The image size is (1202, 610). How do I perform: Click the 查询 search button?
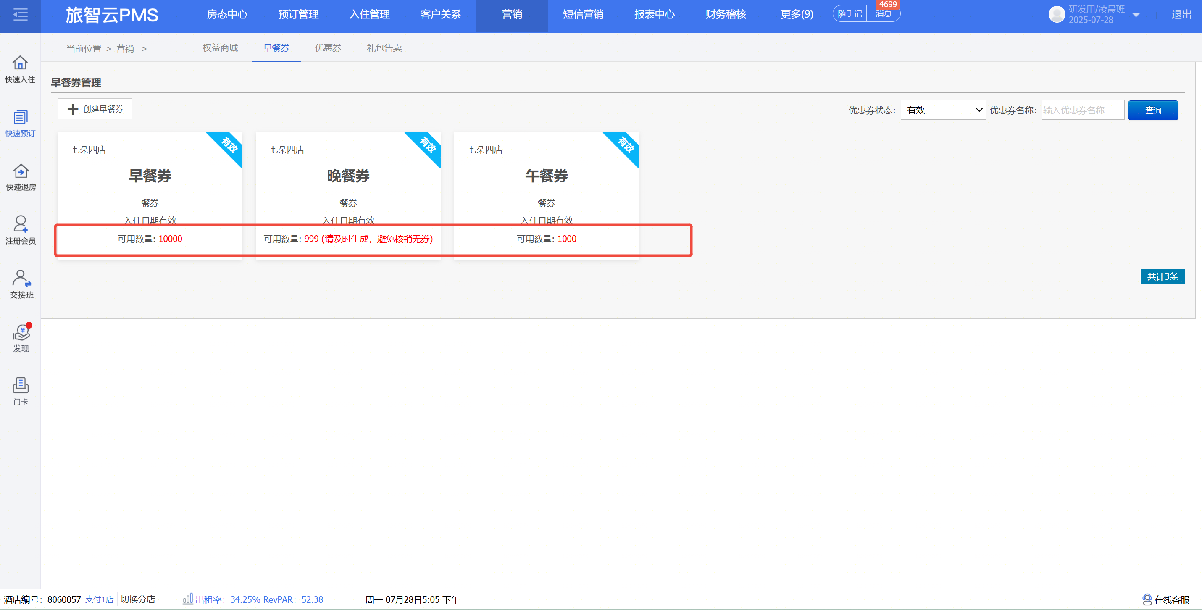coord(1153,110)
